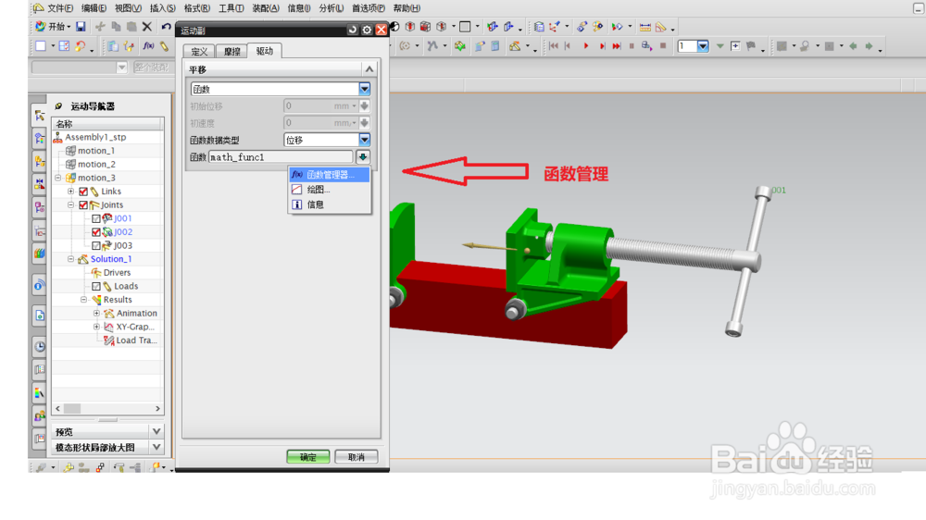926x520 pixels.
Task: Click the green forward arrow icon
Action: 869,46
